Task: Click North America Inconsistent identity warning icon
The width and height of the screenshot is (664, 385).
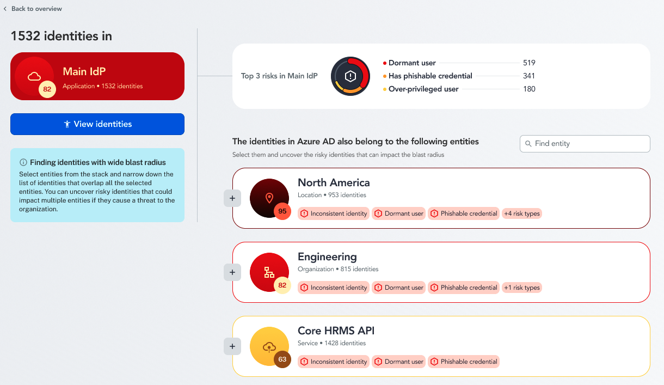Action: (x=304, y=213)
